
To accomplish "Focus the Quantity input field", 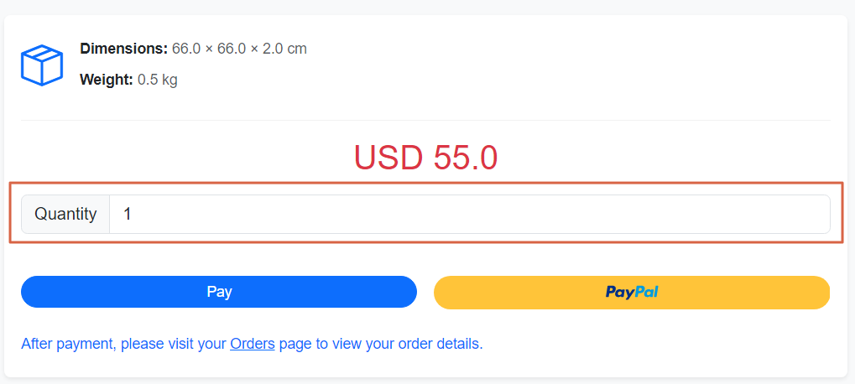I will tap(470, 214).
